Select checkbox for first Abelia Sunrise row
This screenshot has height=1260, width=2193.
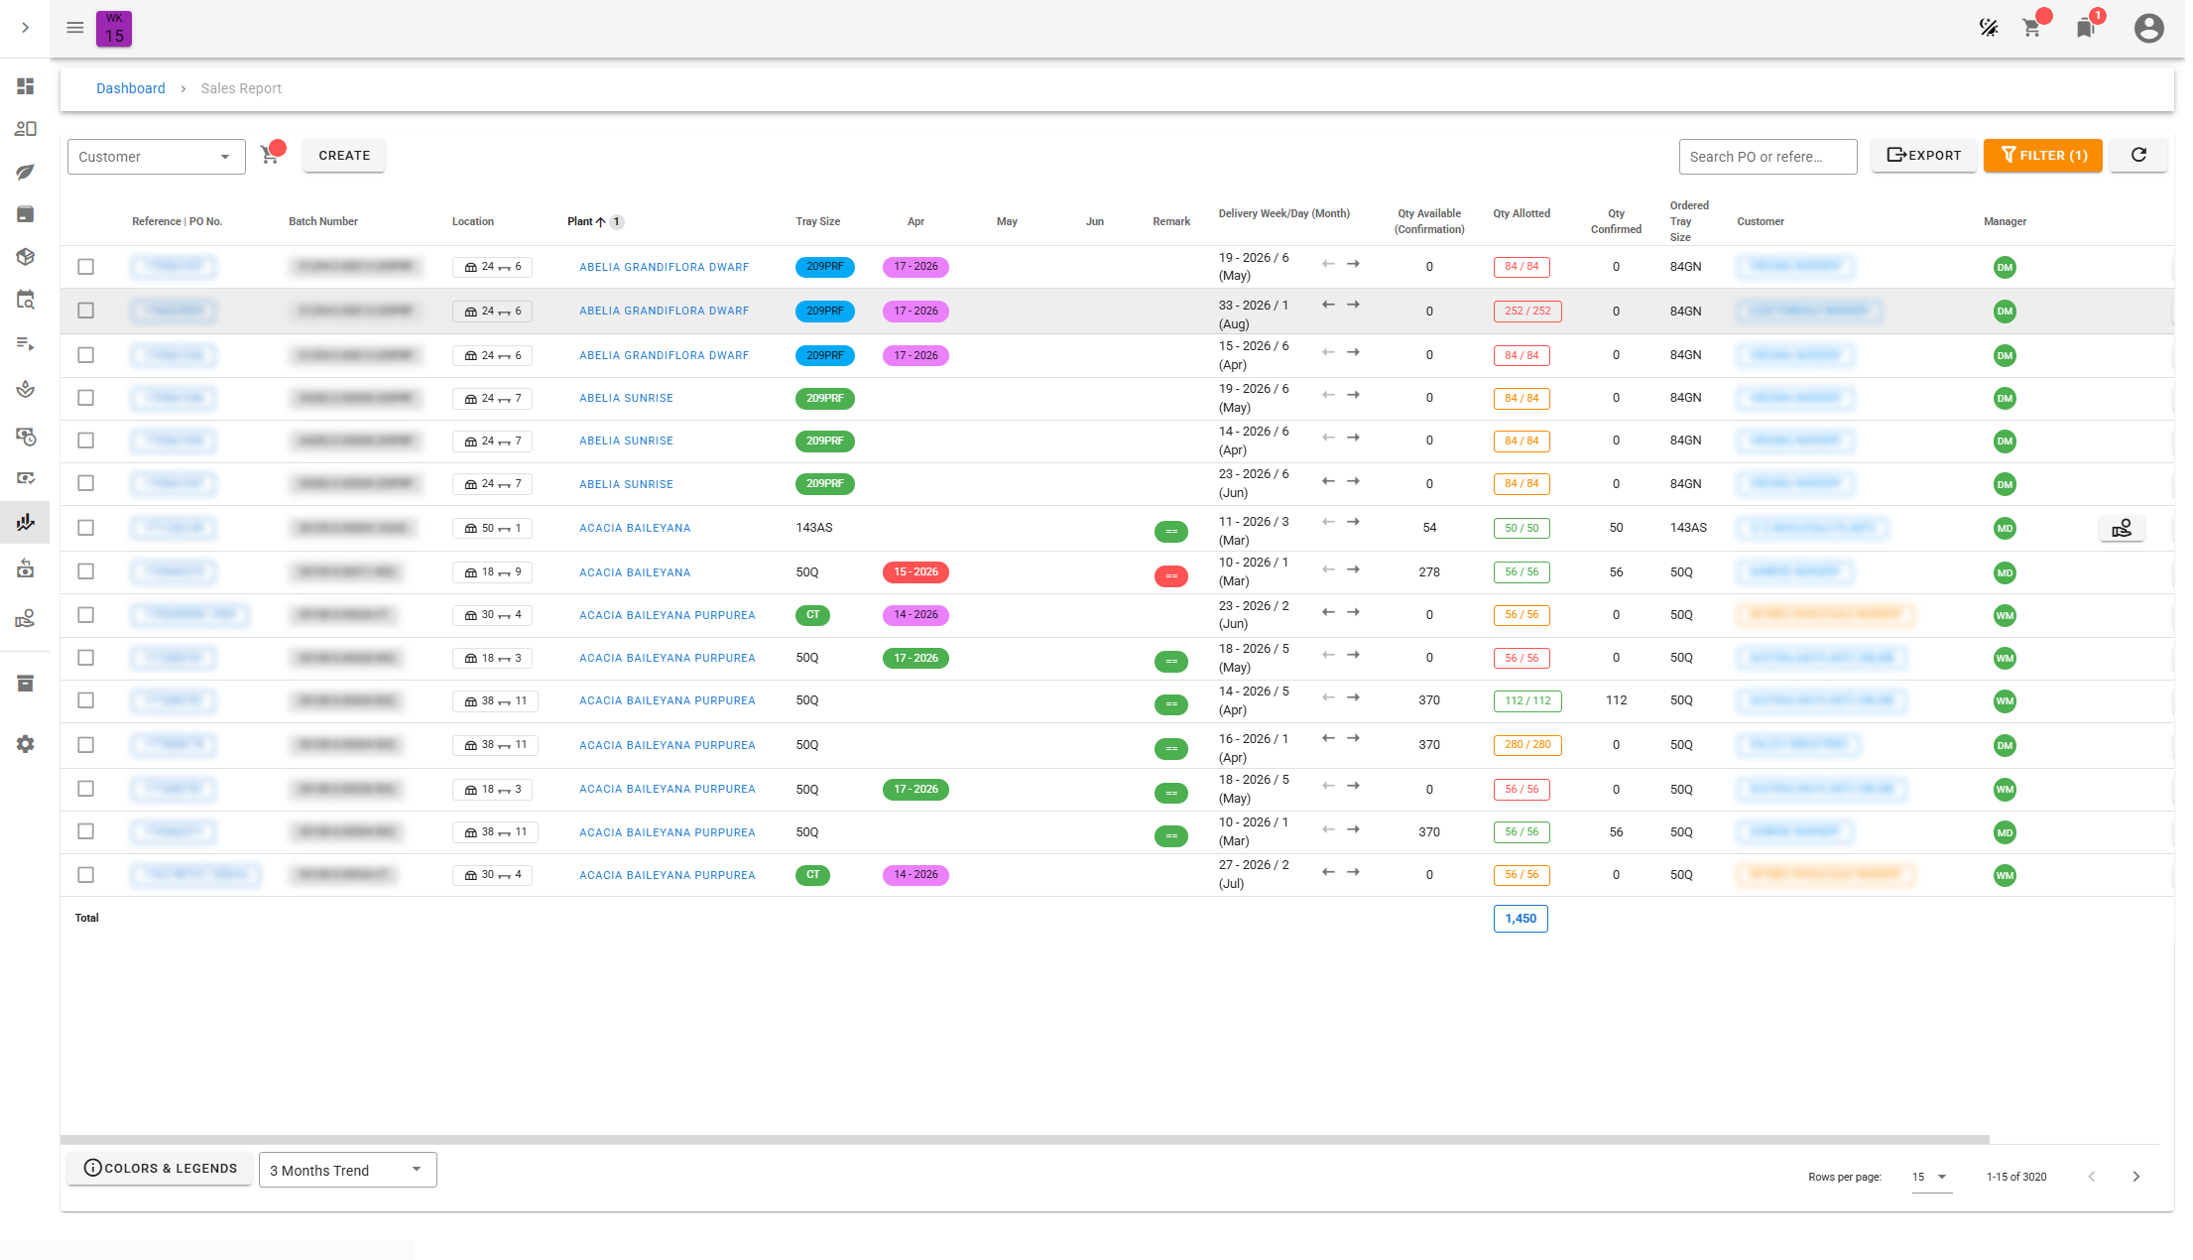[x=86, y=398]
